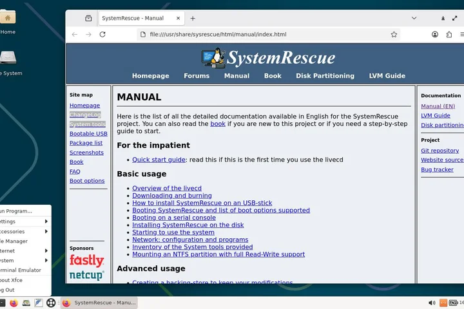Choose Run Program... from the menu

tap(25, 211)
